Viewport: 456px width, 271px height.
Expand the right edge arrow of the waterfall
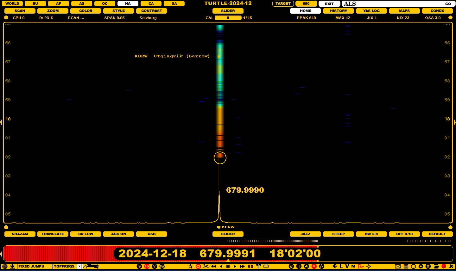tap(455, 122)
